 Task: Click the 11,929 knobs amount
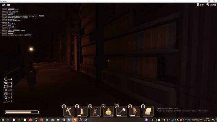213,5
